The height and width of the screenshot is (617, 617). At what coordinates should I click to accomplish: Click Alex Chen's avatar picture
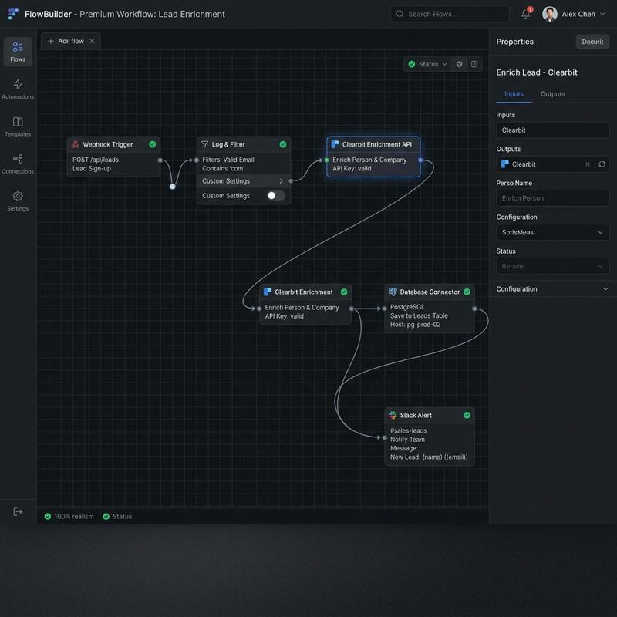[x=549, y=14]
